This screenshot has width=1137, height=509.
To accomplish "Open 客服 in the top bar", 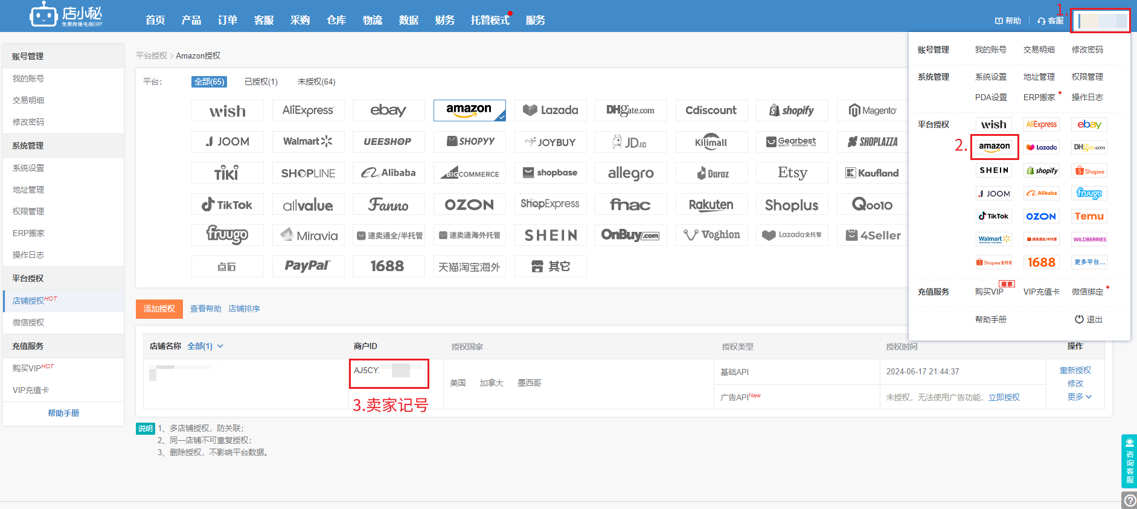I will click(x=1051, y=21).
